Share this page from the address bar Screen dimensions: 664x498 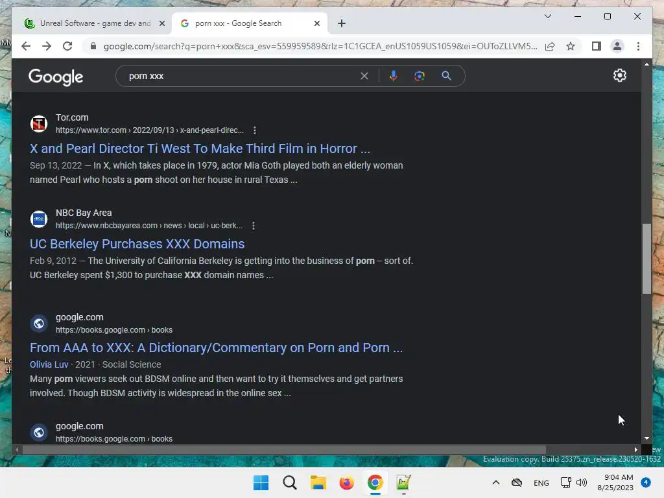point(550,46)
